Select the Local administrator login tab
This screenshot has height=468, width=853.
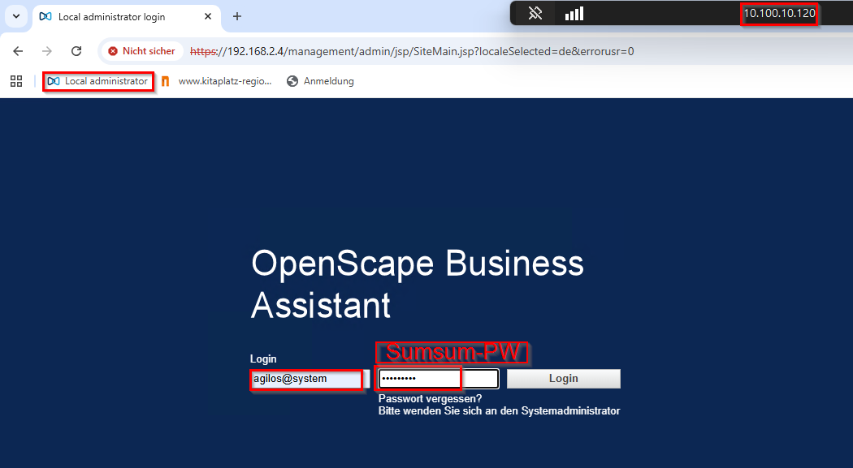pos(126,17)
